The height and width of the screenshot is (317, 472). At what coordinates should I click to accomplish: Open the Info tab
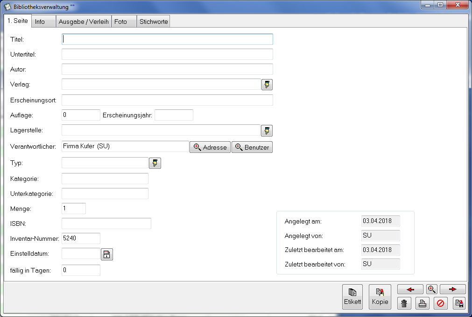tap(43, 22)
